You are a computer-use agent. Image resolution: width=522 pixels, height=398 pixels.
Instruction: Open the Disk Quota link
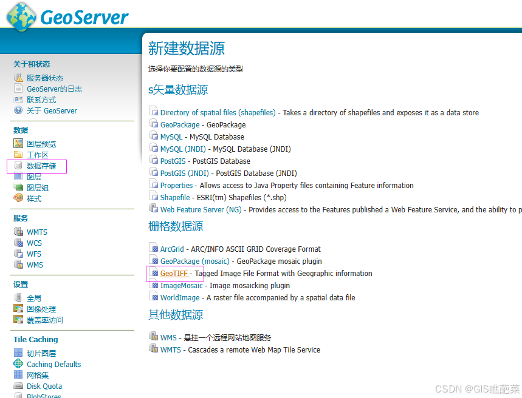[44, 386]
